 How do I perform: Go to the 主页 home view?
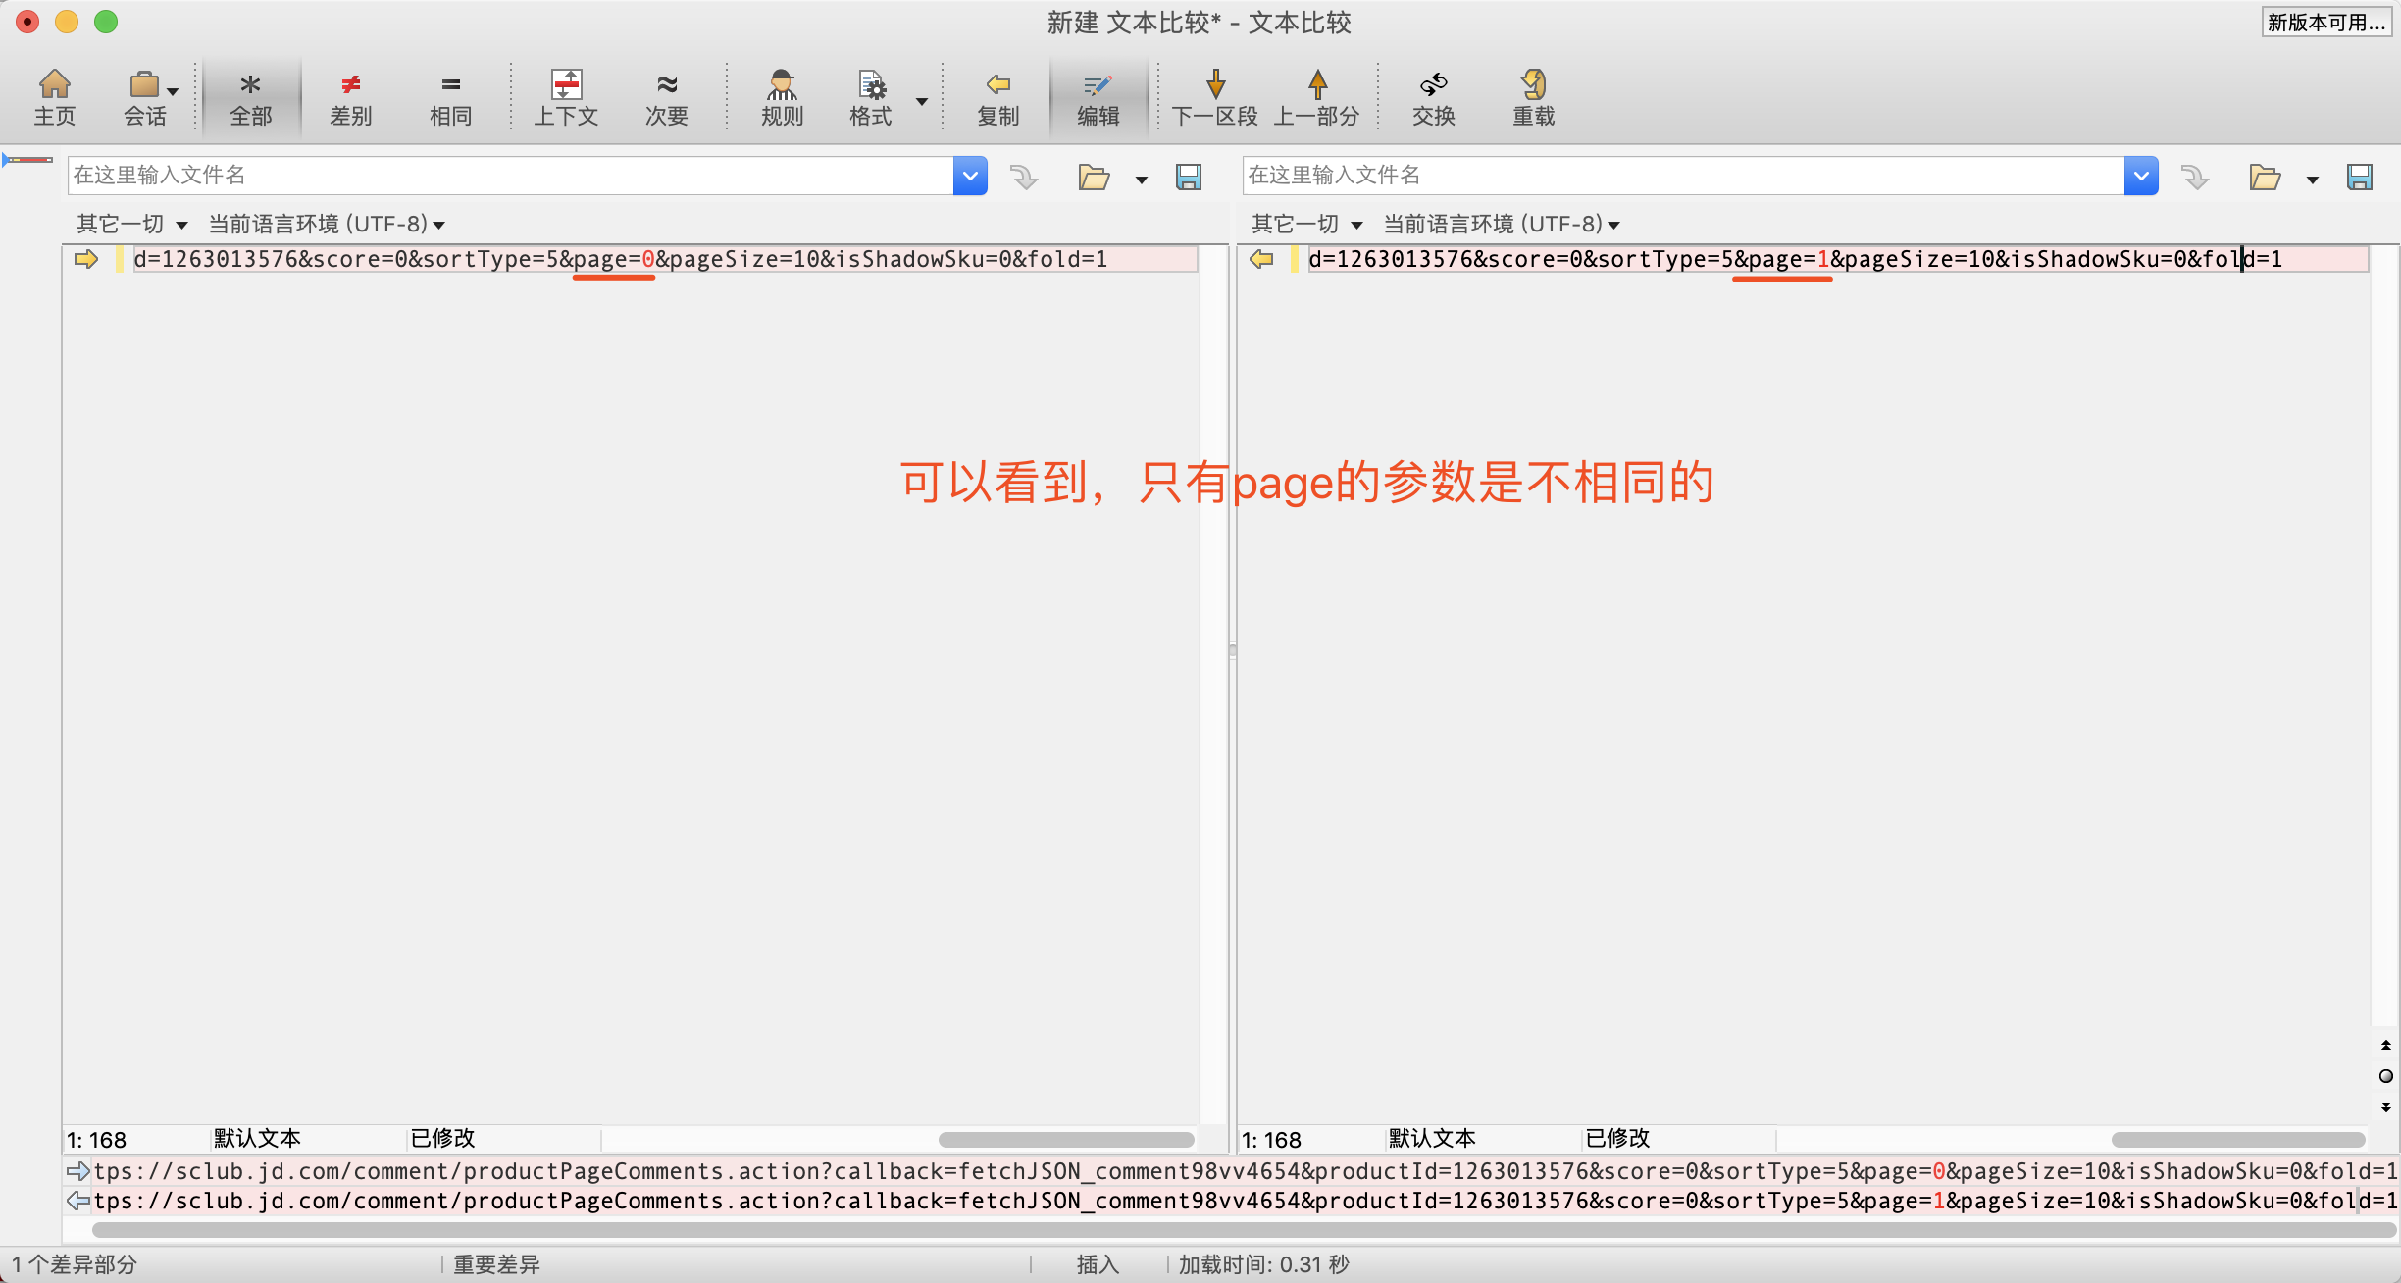[x=54, y=95]
